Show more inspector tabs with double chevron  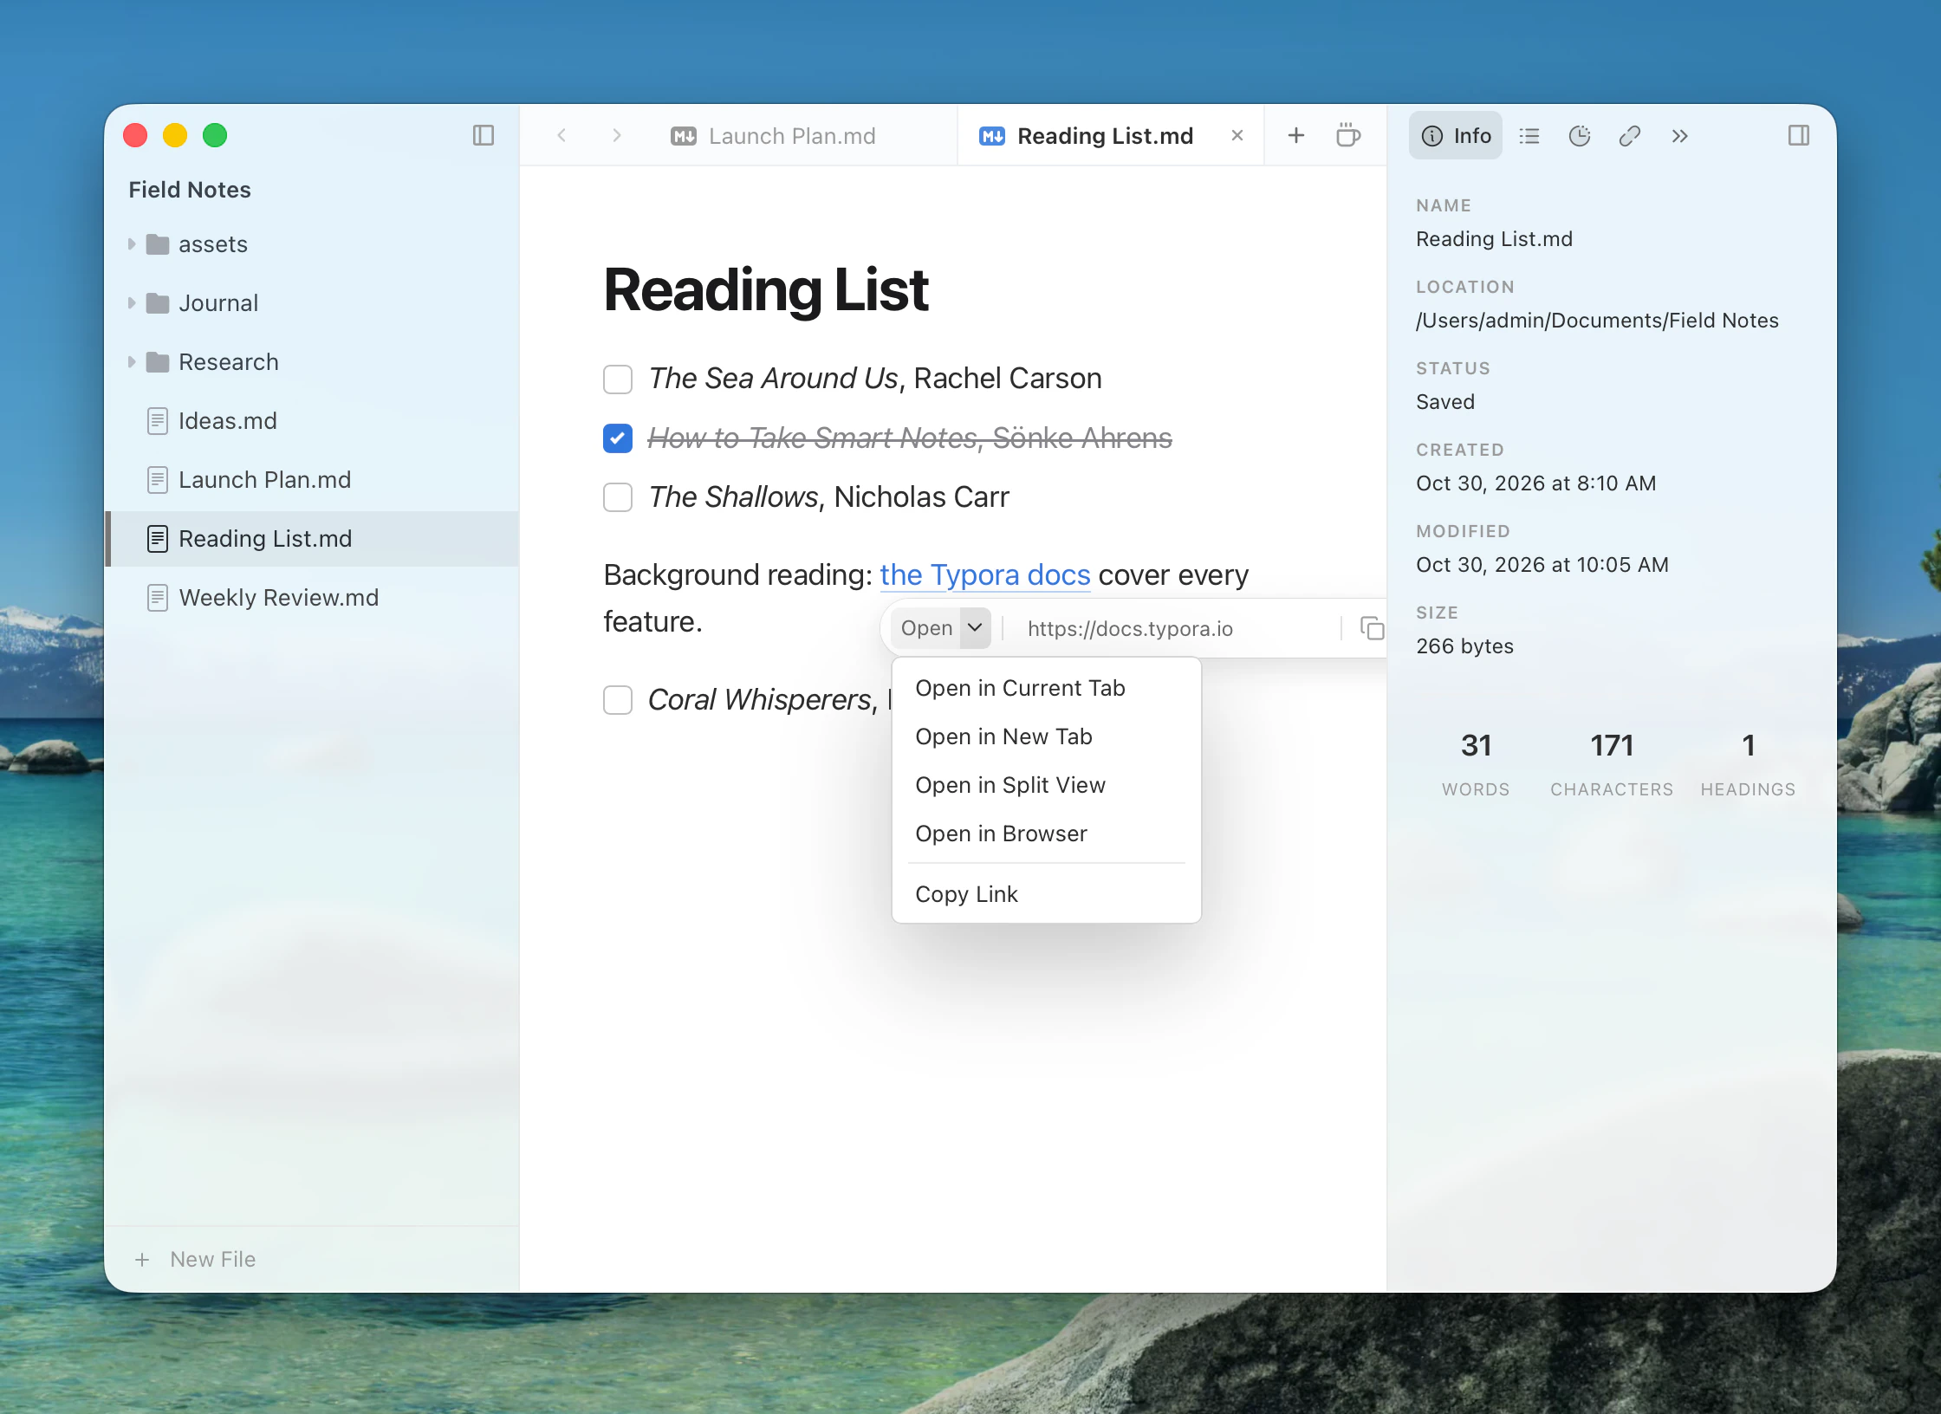[1679, 136]
